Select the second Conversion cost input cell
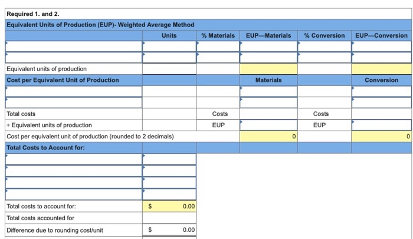Viewport: 413px width, 239px height. click(382, 102)
